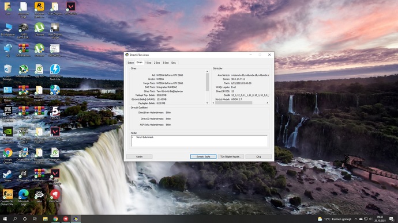Open Task View on the taskbar
This screenshot has height=223, width=398.
pyautogui.click(x=35, y=219)
